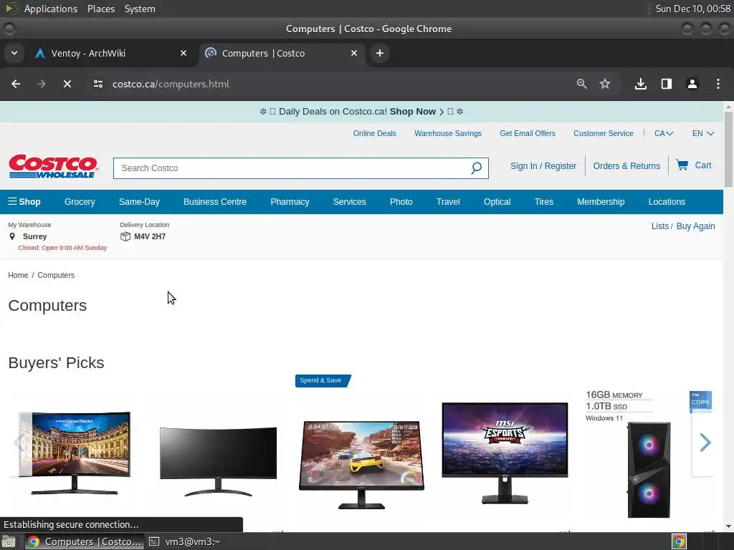Open Chrome downloads icon

pyautogui.click(x=640, y=85)
